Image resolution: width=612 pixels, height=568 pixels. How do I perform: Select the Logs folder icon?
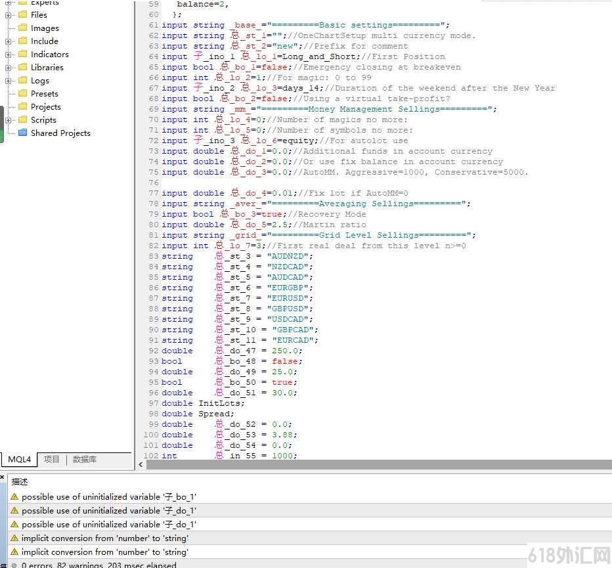(23, 80)
